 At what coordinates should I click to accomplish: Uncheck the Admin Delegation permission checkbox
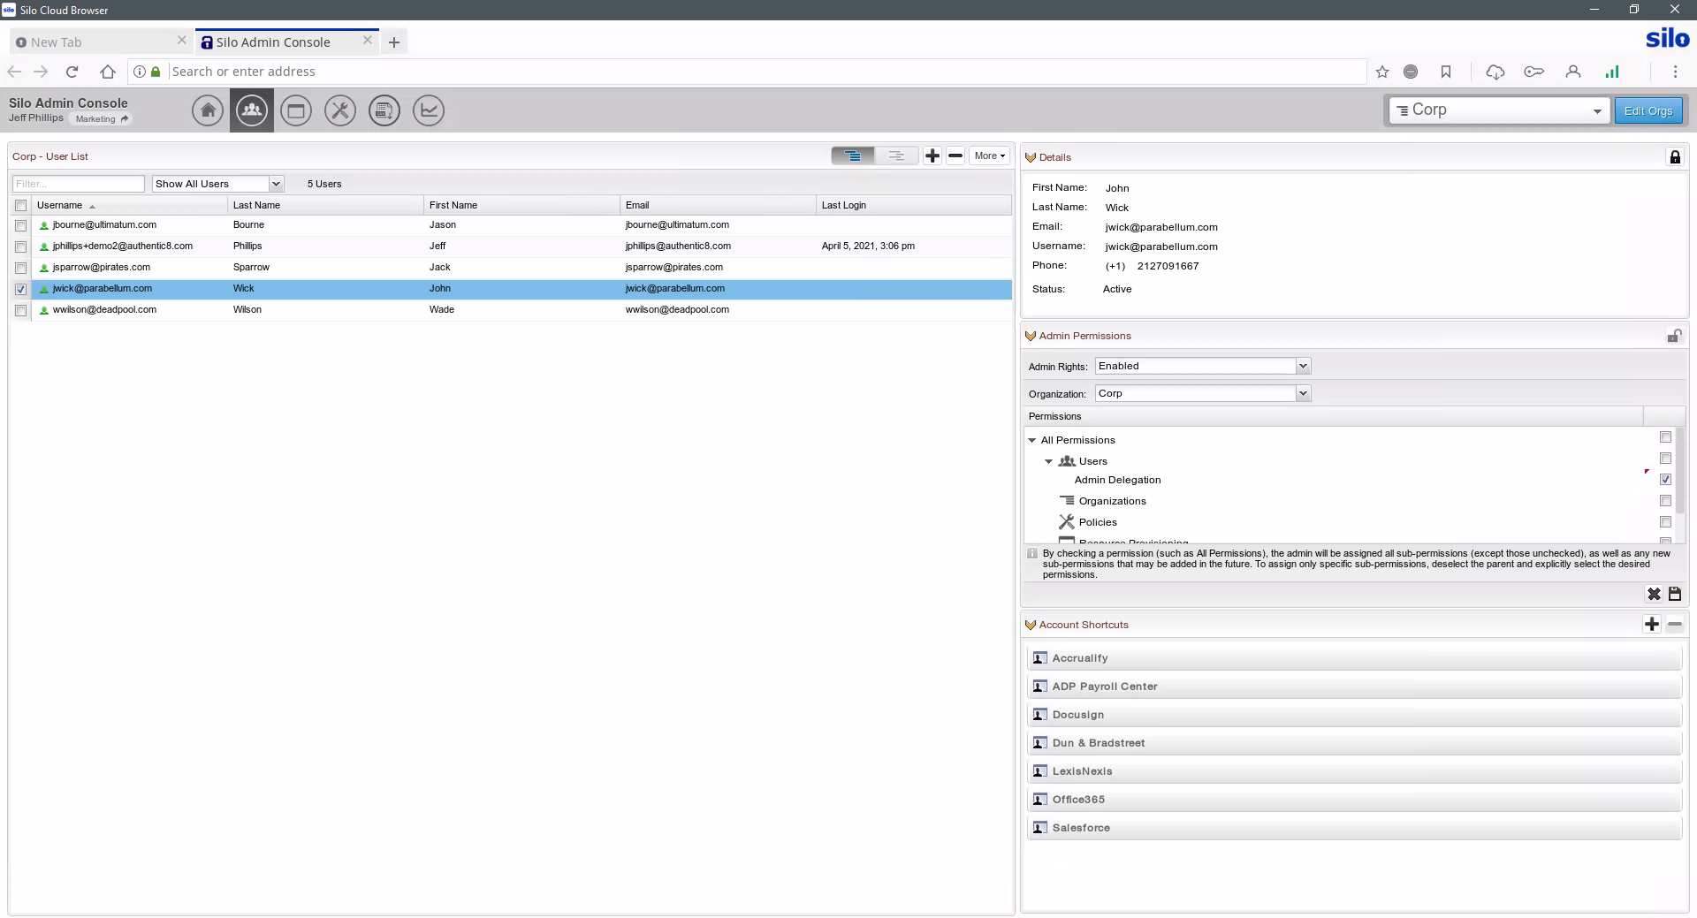pyautogui.click(x=1665, y=480)
